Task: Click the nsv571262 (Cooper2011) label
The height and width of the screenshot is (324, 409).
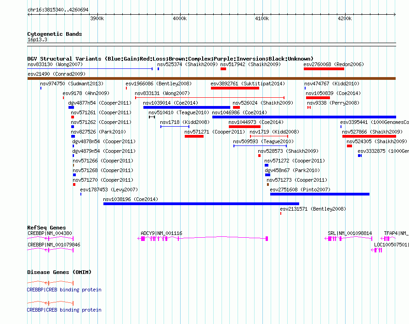Action: (101, 122)
